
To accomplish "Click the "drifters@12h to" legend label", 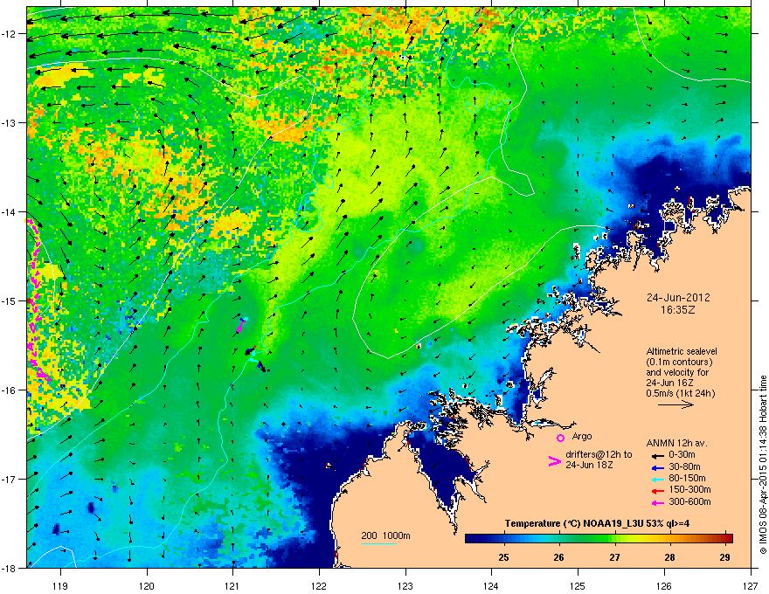I will pyautogui.click(x=599, y=454).
